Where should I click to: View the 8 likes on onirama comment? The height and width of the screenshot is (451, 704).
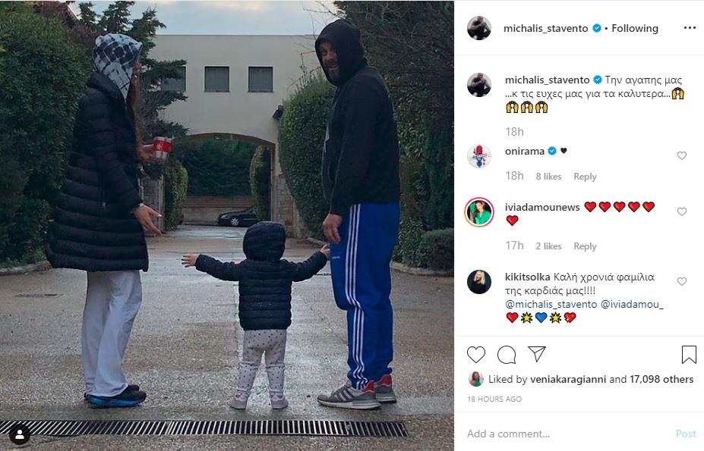[548, 177]
